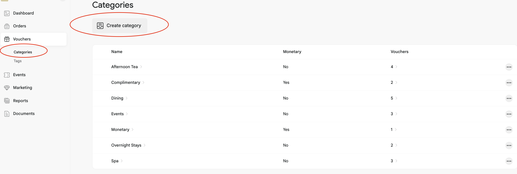The height and width of the screenshot is (174, 517).
Task: Open the ellipsis menu for Dining category
Action: [x=509, y=98]
